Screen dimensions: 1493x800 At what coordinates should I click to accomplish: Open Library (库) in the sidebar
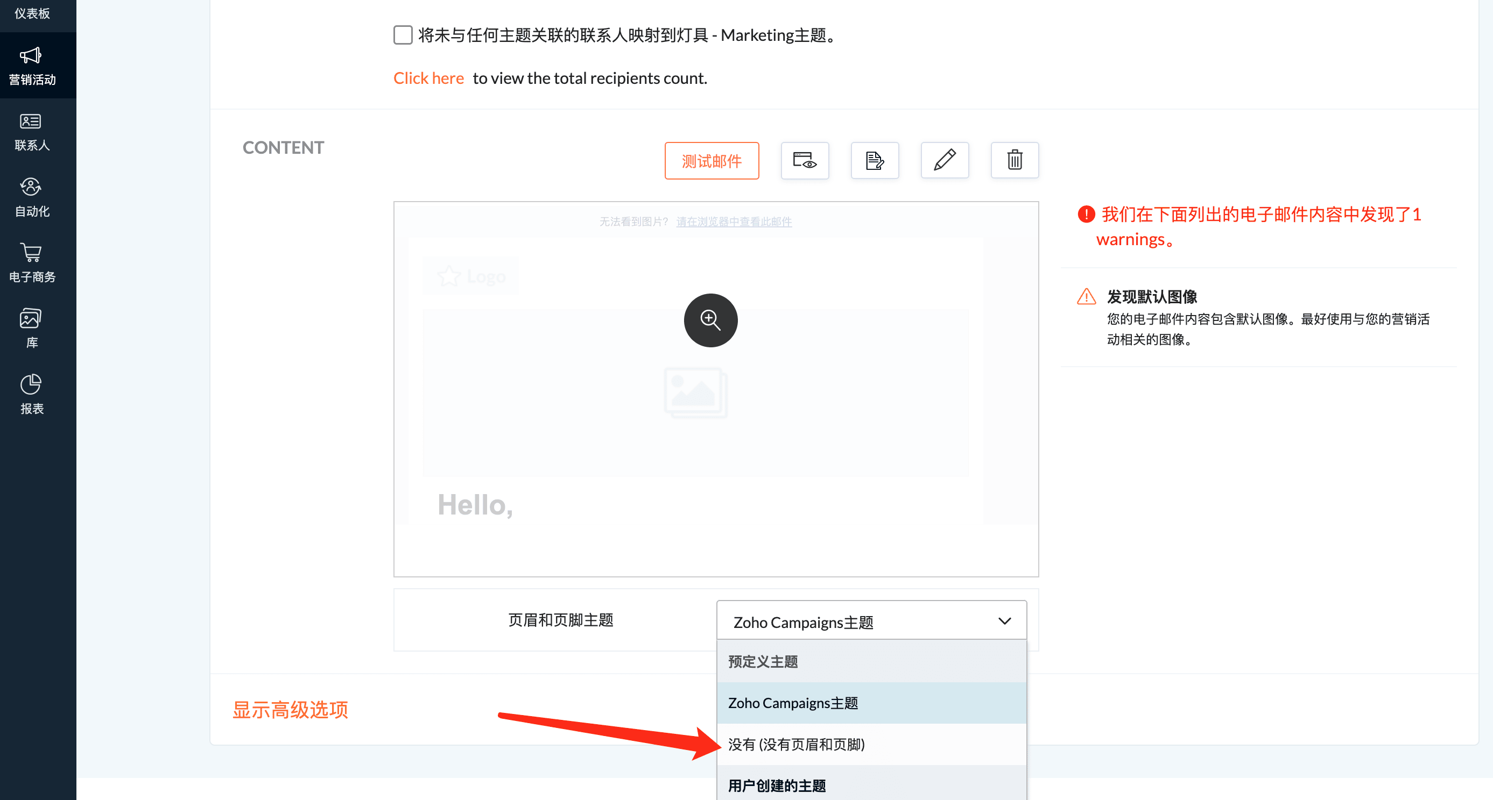coord(32,329)
